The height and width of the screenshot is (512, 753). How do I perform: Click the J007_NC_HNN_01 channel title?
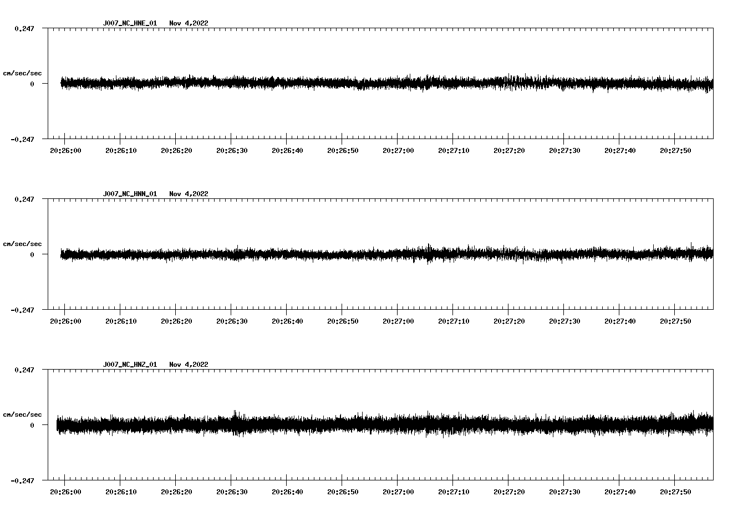click(x=130, y=194)
